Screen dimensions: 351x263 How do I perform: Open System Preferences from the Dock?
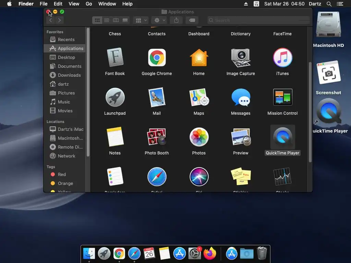194,254
